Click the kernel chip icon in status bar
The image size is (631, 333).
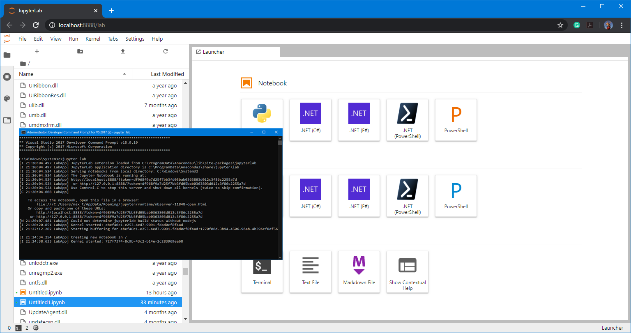coord(36,328)
